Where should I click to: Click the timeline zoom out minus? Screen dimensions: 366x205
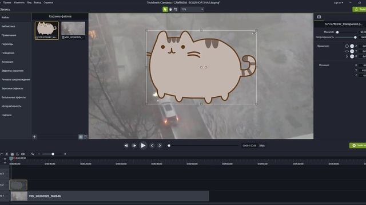point(39,154)
